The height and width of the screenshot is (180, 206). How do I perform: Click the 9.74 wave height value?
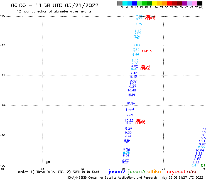click(x=128, y=136)
